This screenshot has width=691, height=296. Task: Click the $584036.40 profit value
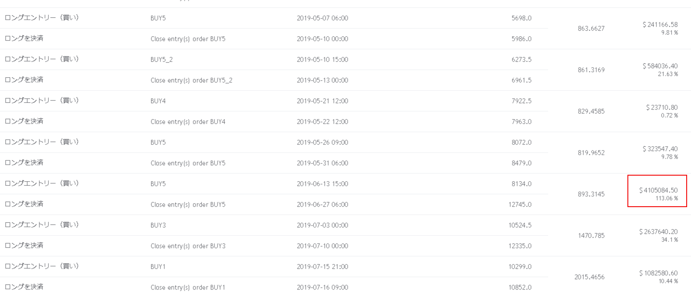tap(660, 66)
